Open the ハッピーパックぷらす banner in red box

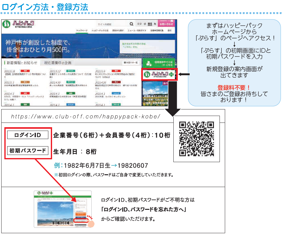pos(159,75)
